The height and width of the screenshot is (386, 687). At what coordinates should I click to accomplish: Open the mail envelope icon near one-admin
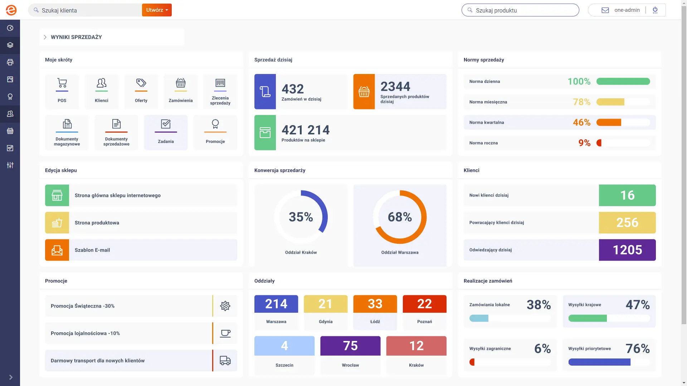click(605, 10)
